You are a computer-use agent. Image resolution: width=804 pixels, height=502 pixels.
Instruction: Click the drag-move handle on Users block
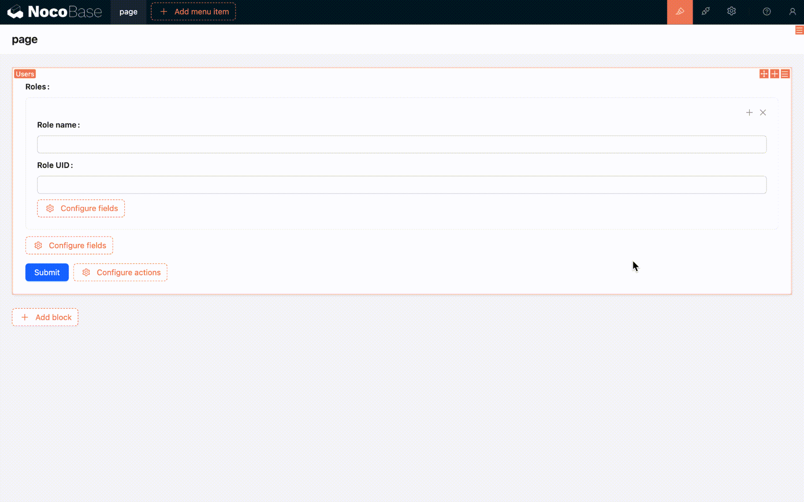[x=764, y=74]
